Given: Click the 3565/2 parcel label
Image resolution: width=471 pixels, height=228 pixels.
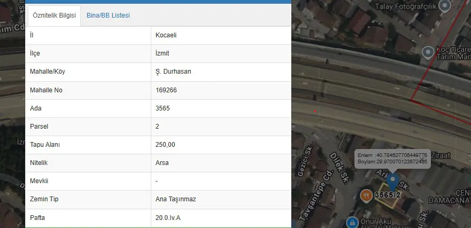Looking at the screenshot, I should (x=388, y=195).
